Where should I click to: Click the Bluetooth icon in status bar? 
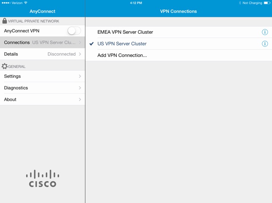point(240,3)
